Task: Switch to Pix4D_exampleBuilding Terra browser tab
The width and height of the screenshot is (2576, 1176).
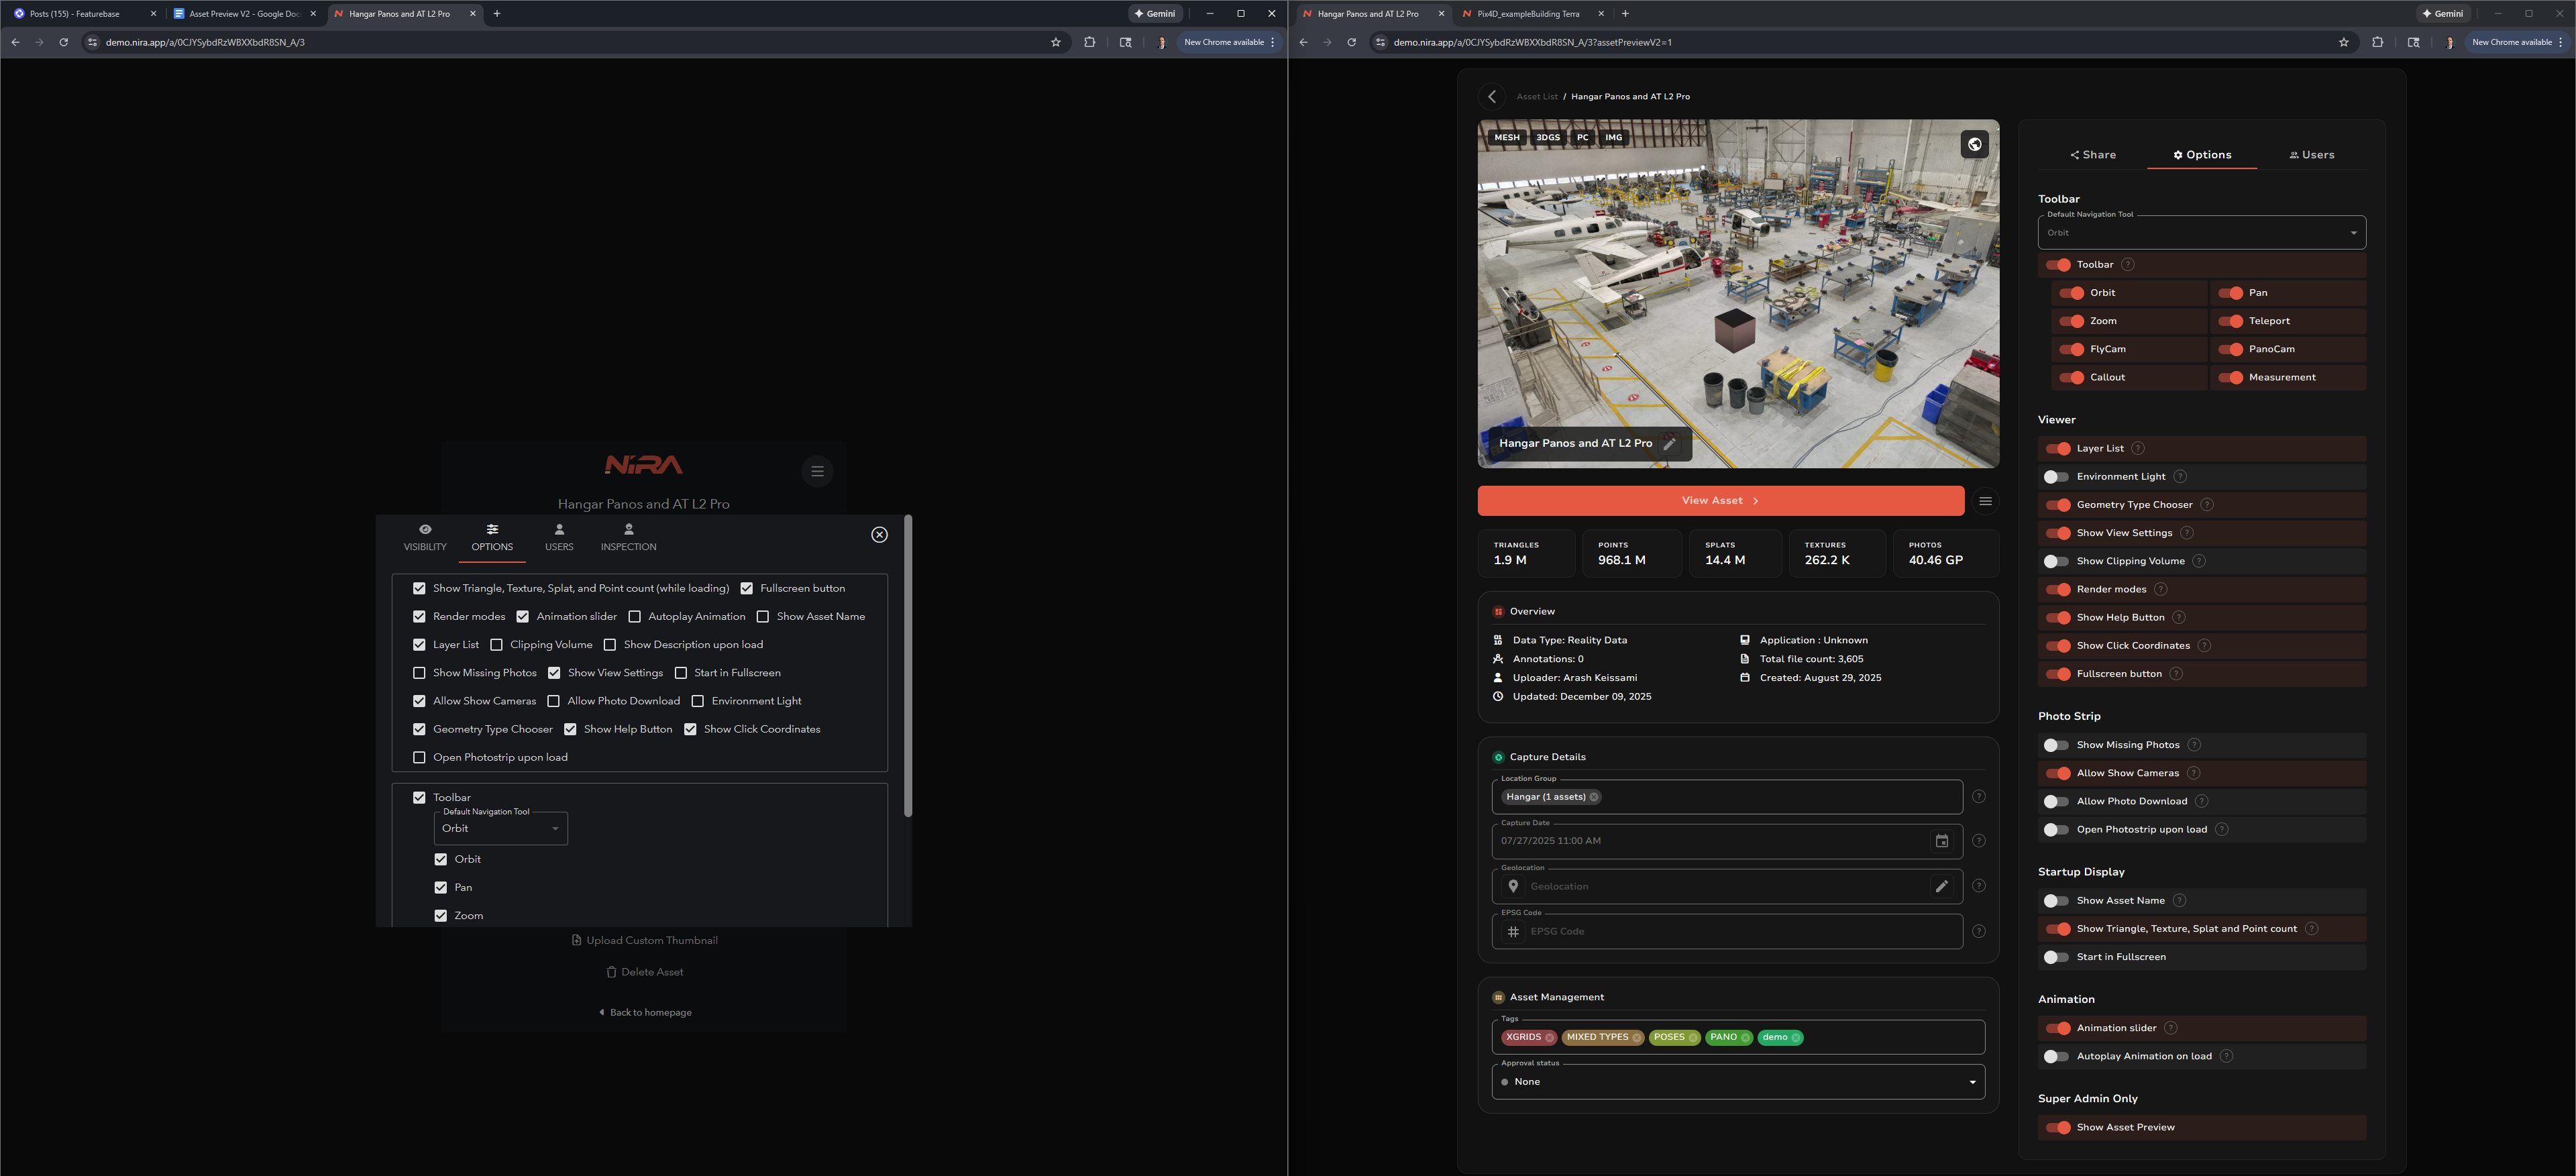Action: [1532, 14]
